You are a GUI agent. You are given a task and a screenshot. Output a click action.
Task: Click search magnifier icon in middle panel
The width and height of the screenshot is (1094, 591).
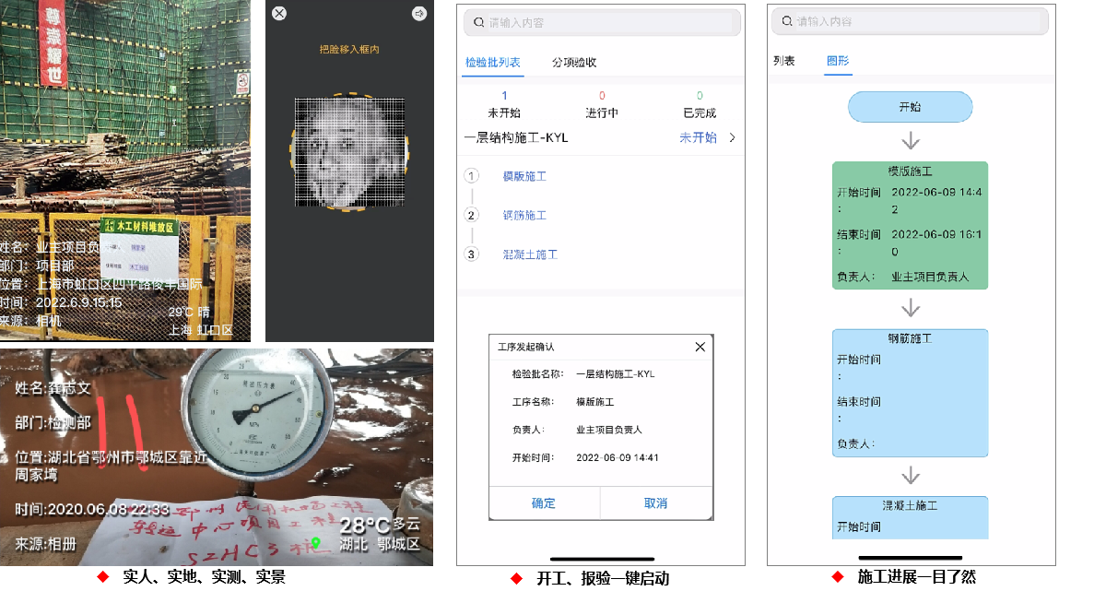480,22
